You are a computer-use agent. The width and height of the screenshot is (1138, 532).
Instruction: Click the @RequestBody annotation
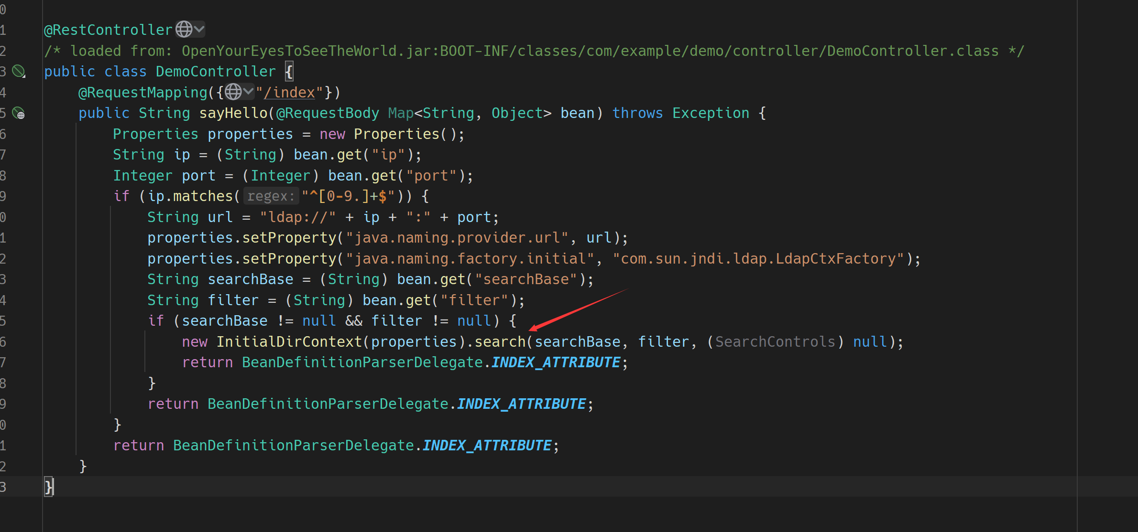[x=328, y=113]
